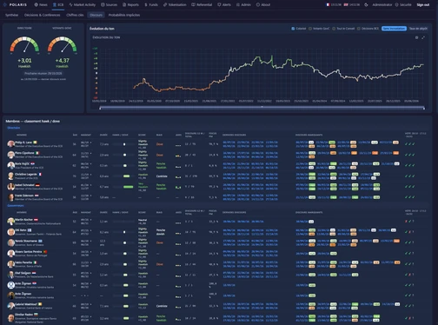The image size is (438, 325).
Task: Open the News section icon
Action: point(36,4)
